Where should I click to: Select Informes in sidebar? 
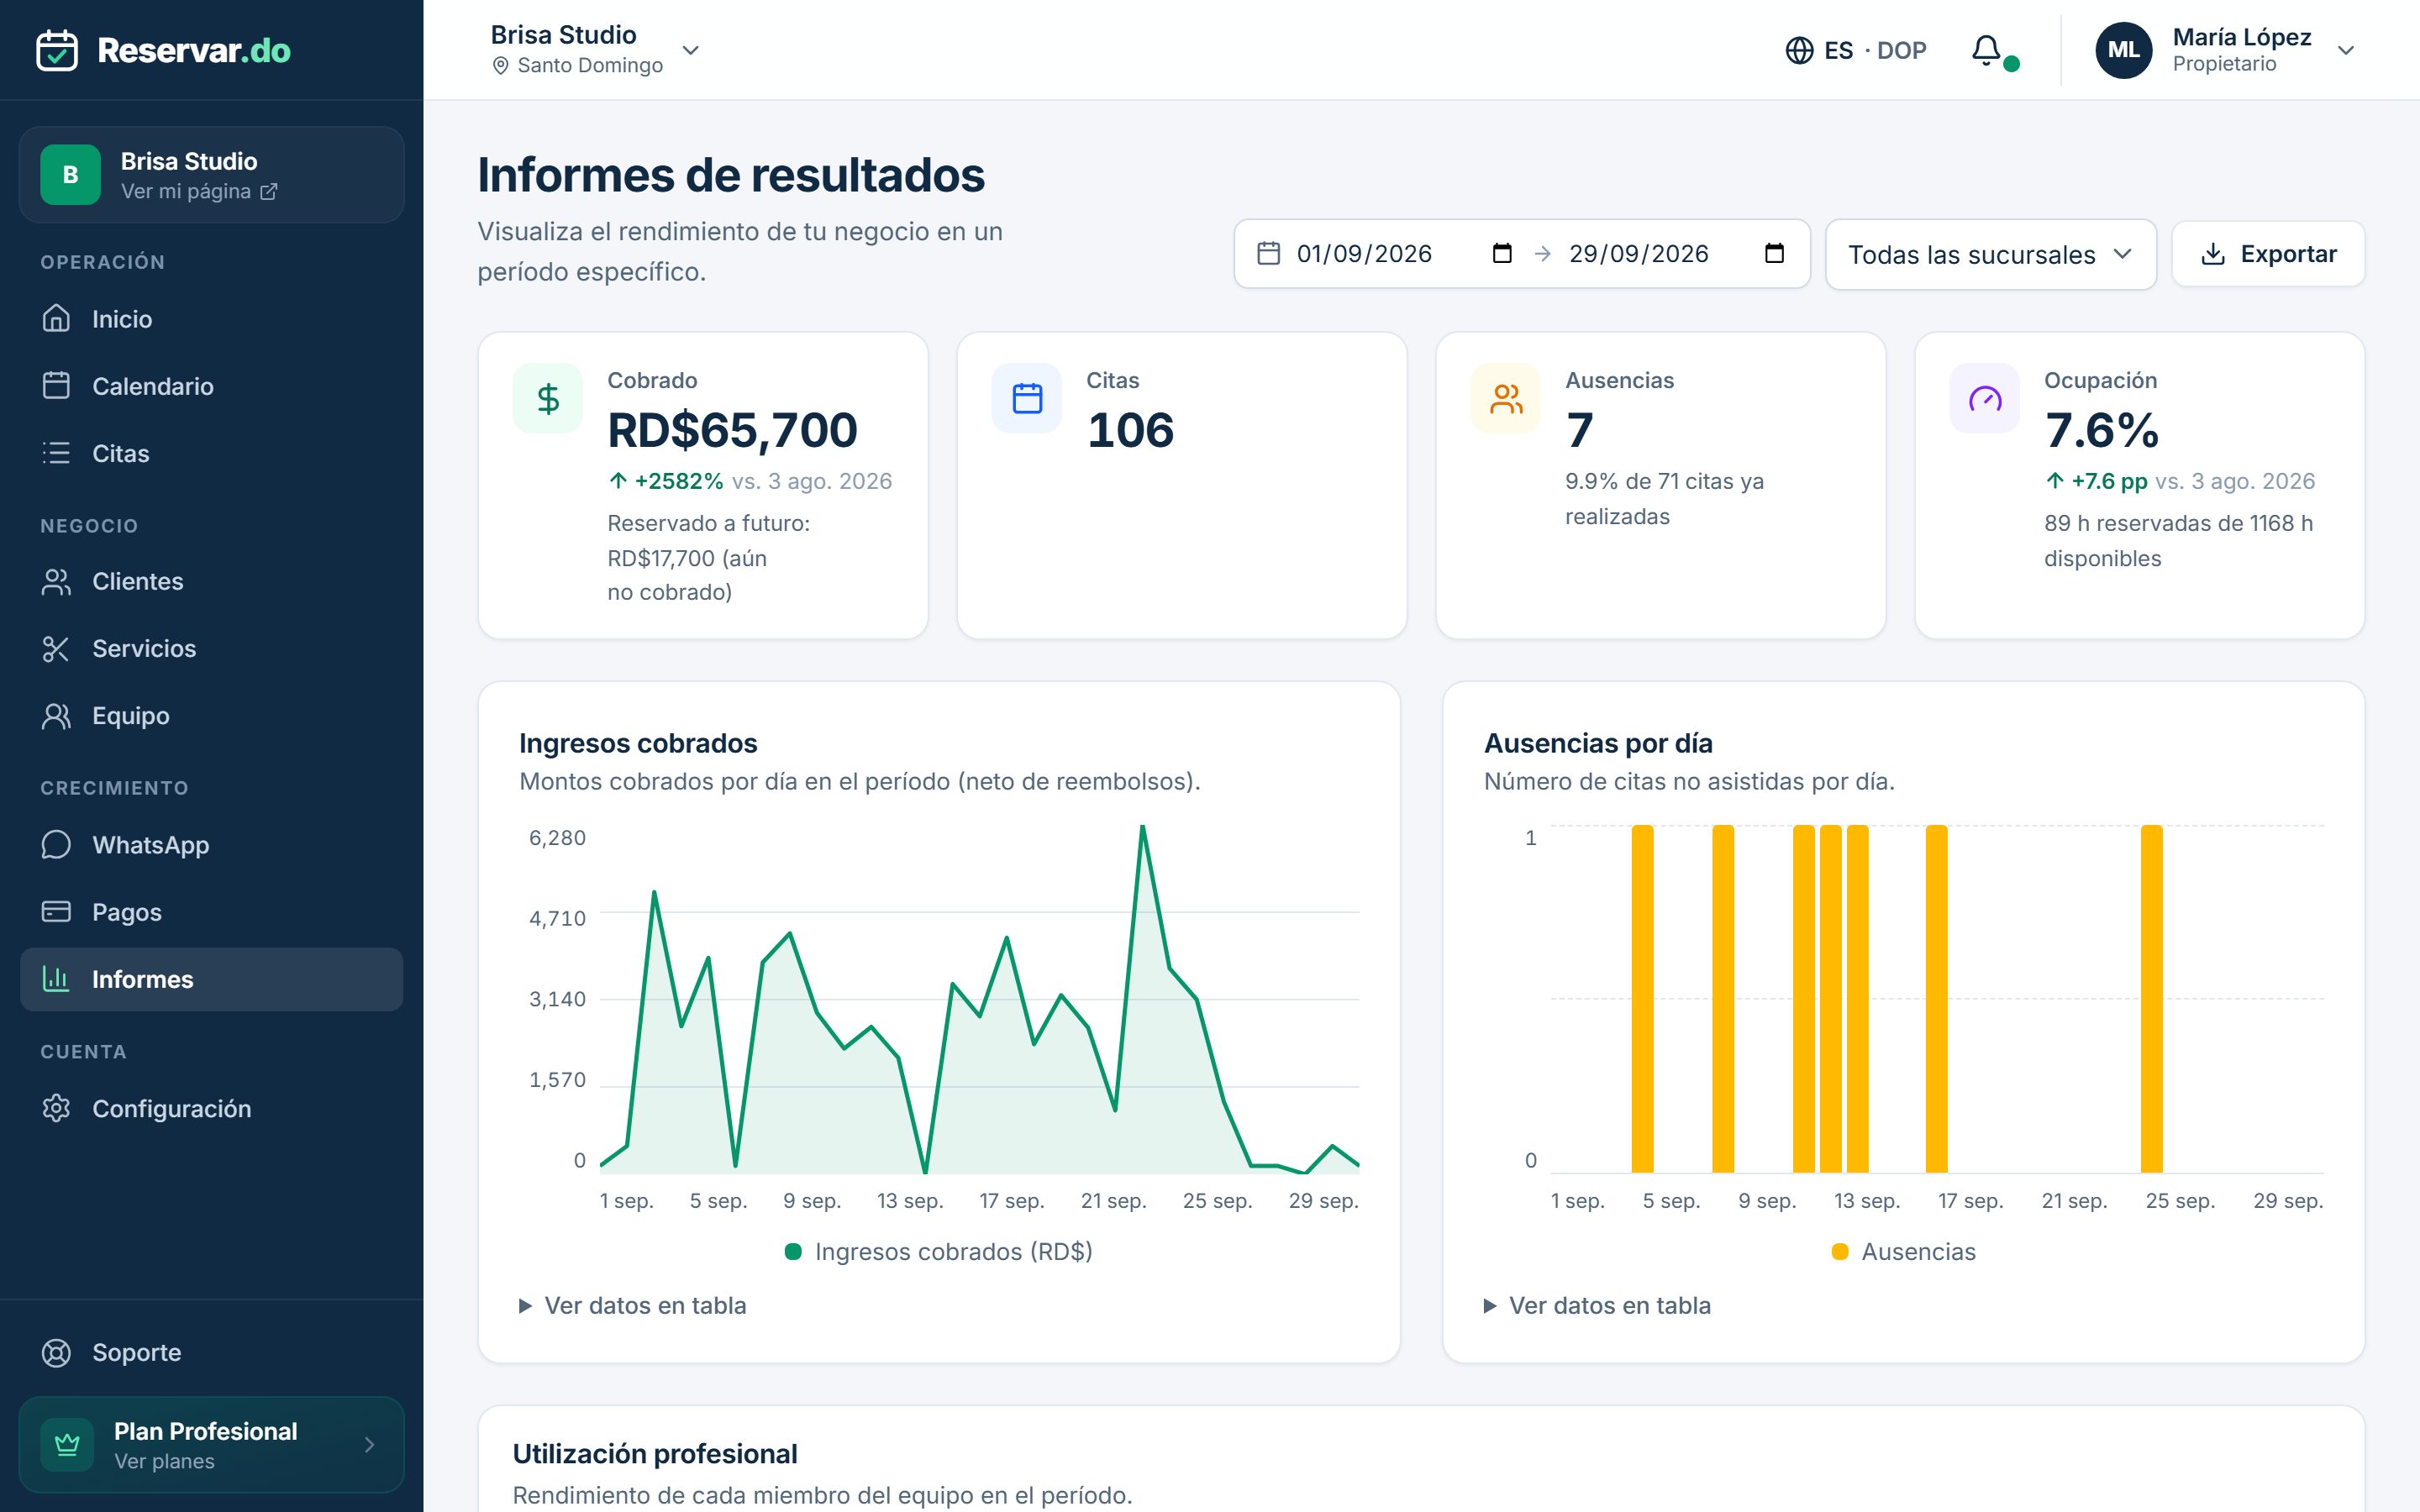(211, 979)
